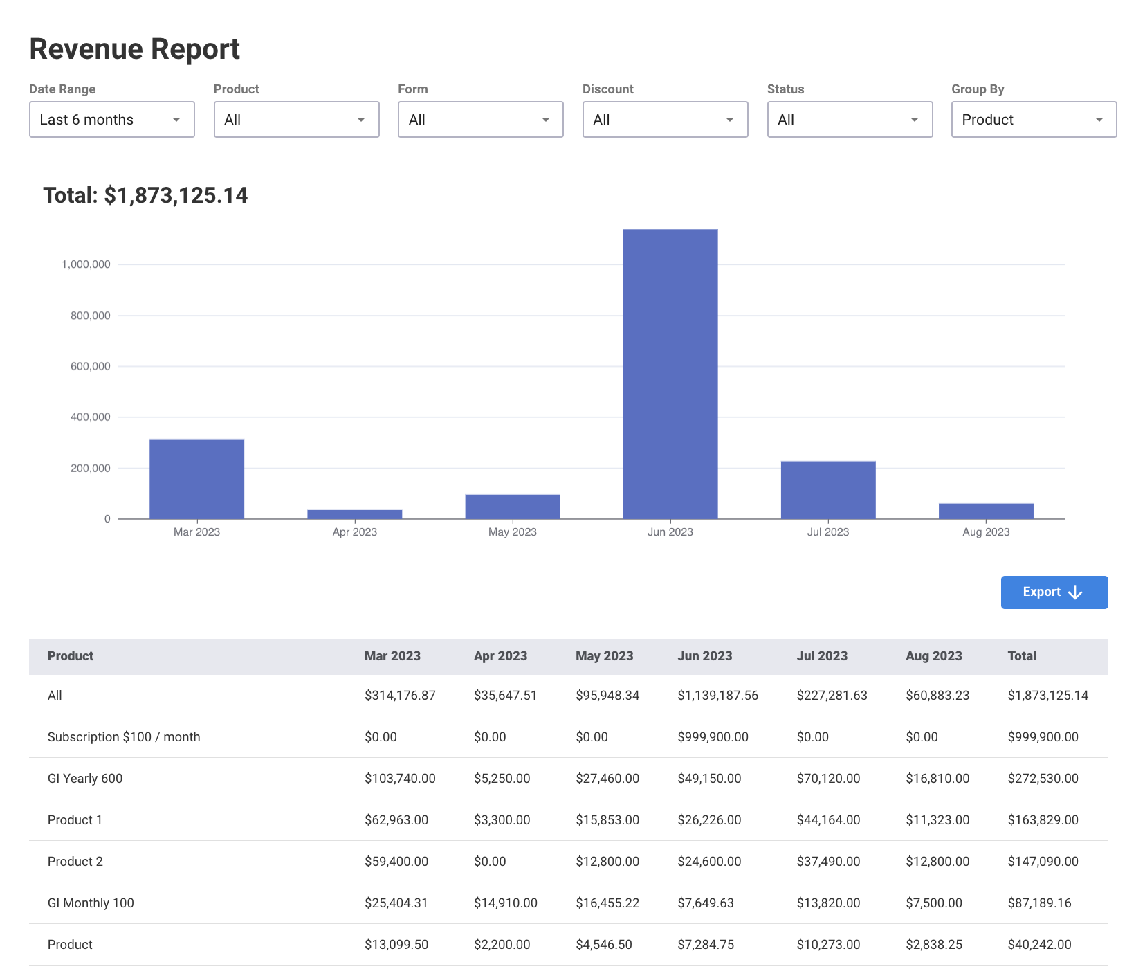The width and height of the screenshot is (1136, 969).
Task: Click the $35,647.51 Apr cell in All row
Action: [x=505, y=696]
